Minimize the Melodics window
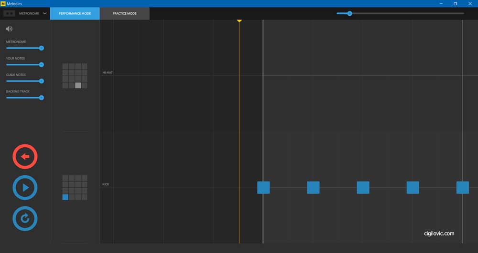 [x=441, y=4]
